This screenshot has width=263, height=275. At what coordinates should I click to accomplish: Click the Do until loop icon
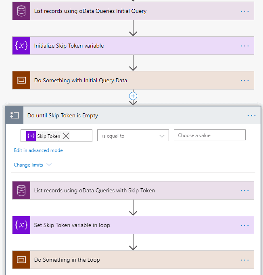tap(15, 115)
